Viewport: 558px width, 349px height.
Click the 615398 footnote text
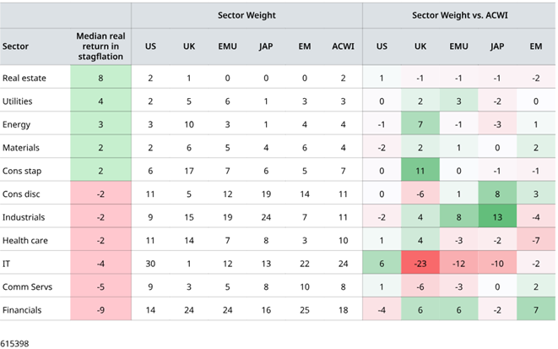coord(15,342)
